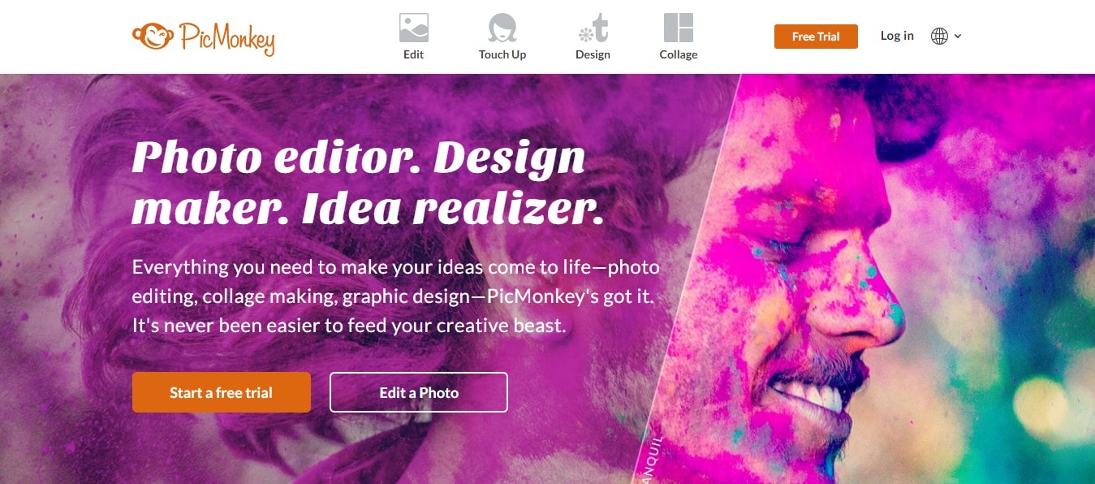
Task: Click the descriptive paragraph about PicMonkey
Action: tap(396, 296)
